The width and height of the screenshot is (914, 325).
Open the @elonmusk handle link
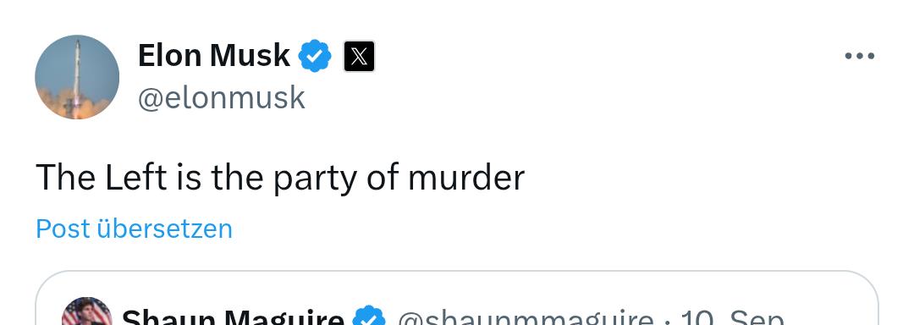pos(222,98)
